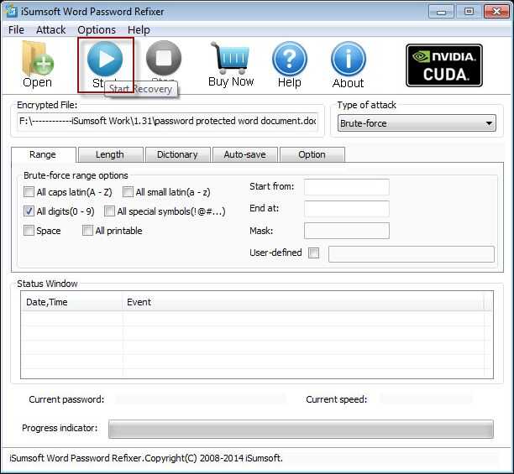Click the End at input field

pyautogui.click(x=347, y=209)
